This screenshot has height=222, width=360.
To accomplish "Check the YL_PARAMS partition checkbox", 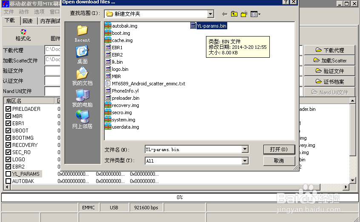I will pyautogui.click(x=8, y=174).
